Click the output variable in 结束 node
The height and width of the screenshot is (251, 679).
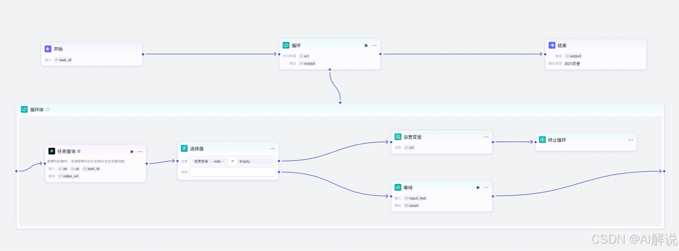pos(573,56)
